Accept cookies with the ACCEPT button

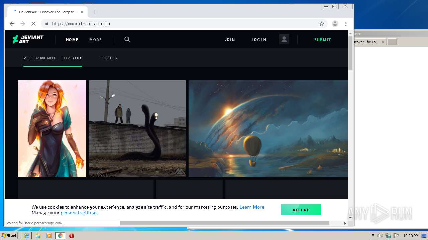[x=301, y=210]
